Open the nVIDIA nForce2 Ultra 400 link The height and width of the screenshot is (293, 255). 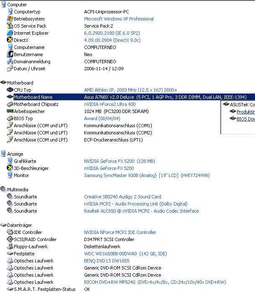[110, 104]
